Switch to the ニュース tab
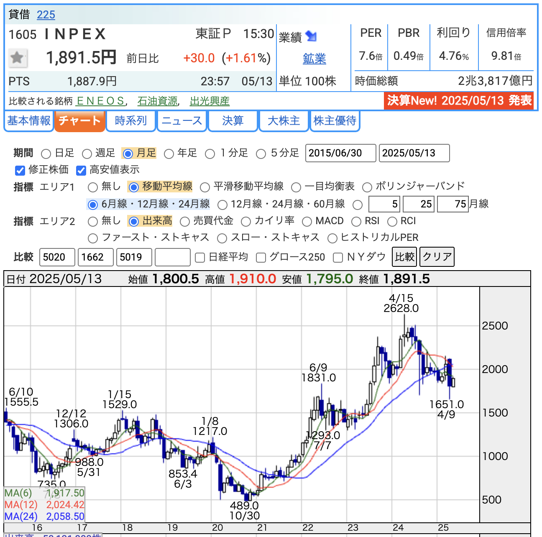Screen dimensions: 542x537 182,121
